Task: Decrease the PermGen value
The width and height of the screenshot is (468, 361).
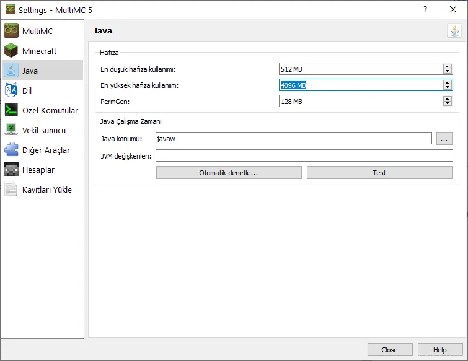Action: tap(447, 104)
